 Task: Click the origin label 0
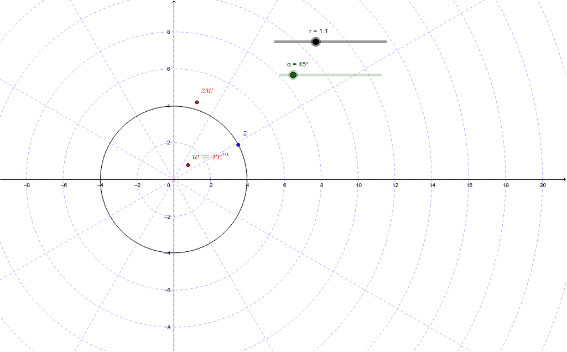tap(169, 185)
